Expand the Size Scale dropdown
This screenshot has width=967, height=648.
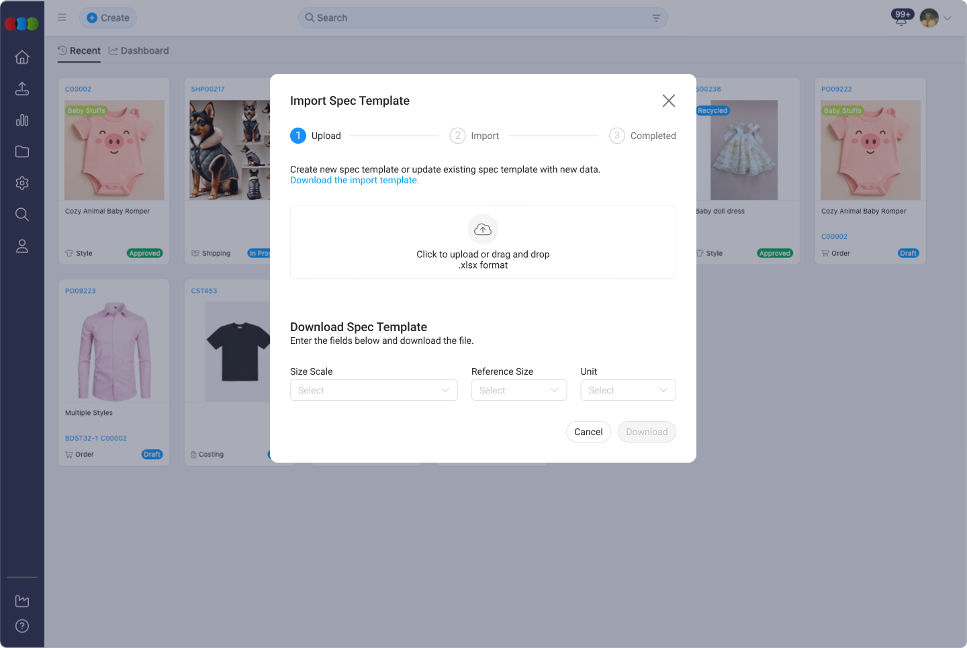(x=373, y=390)
